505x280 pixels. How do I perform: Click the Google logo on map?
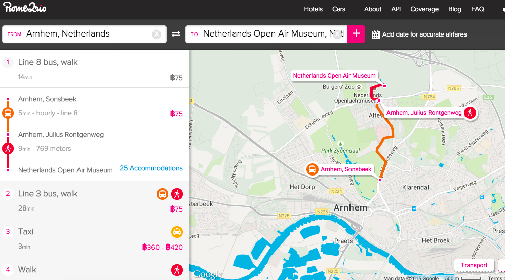[207, 274]
